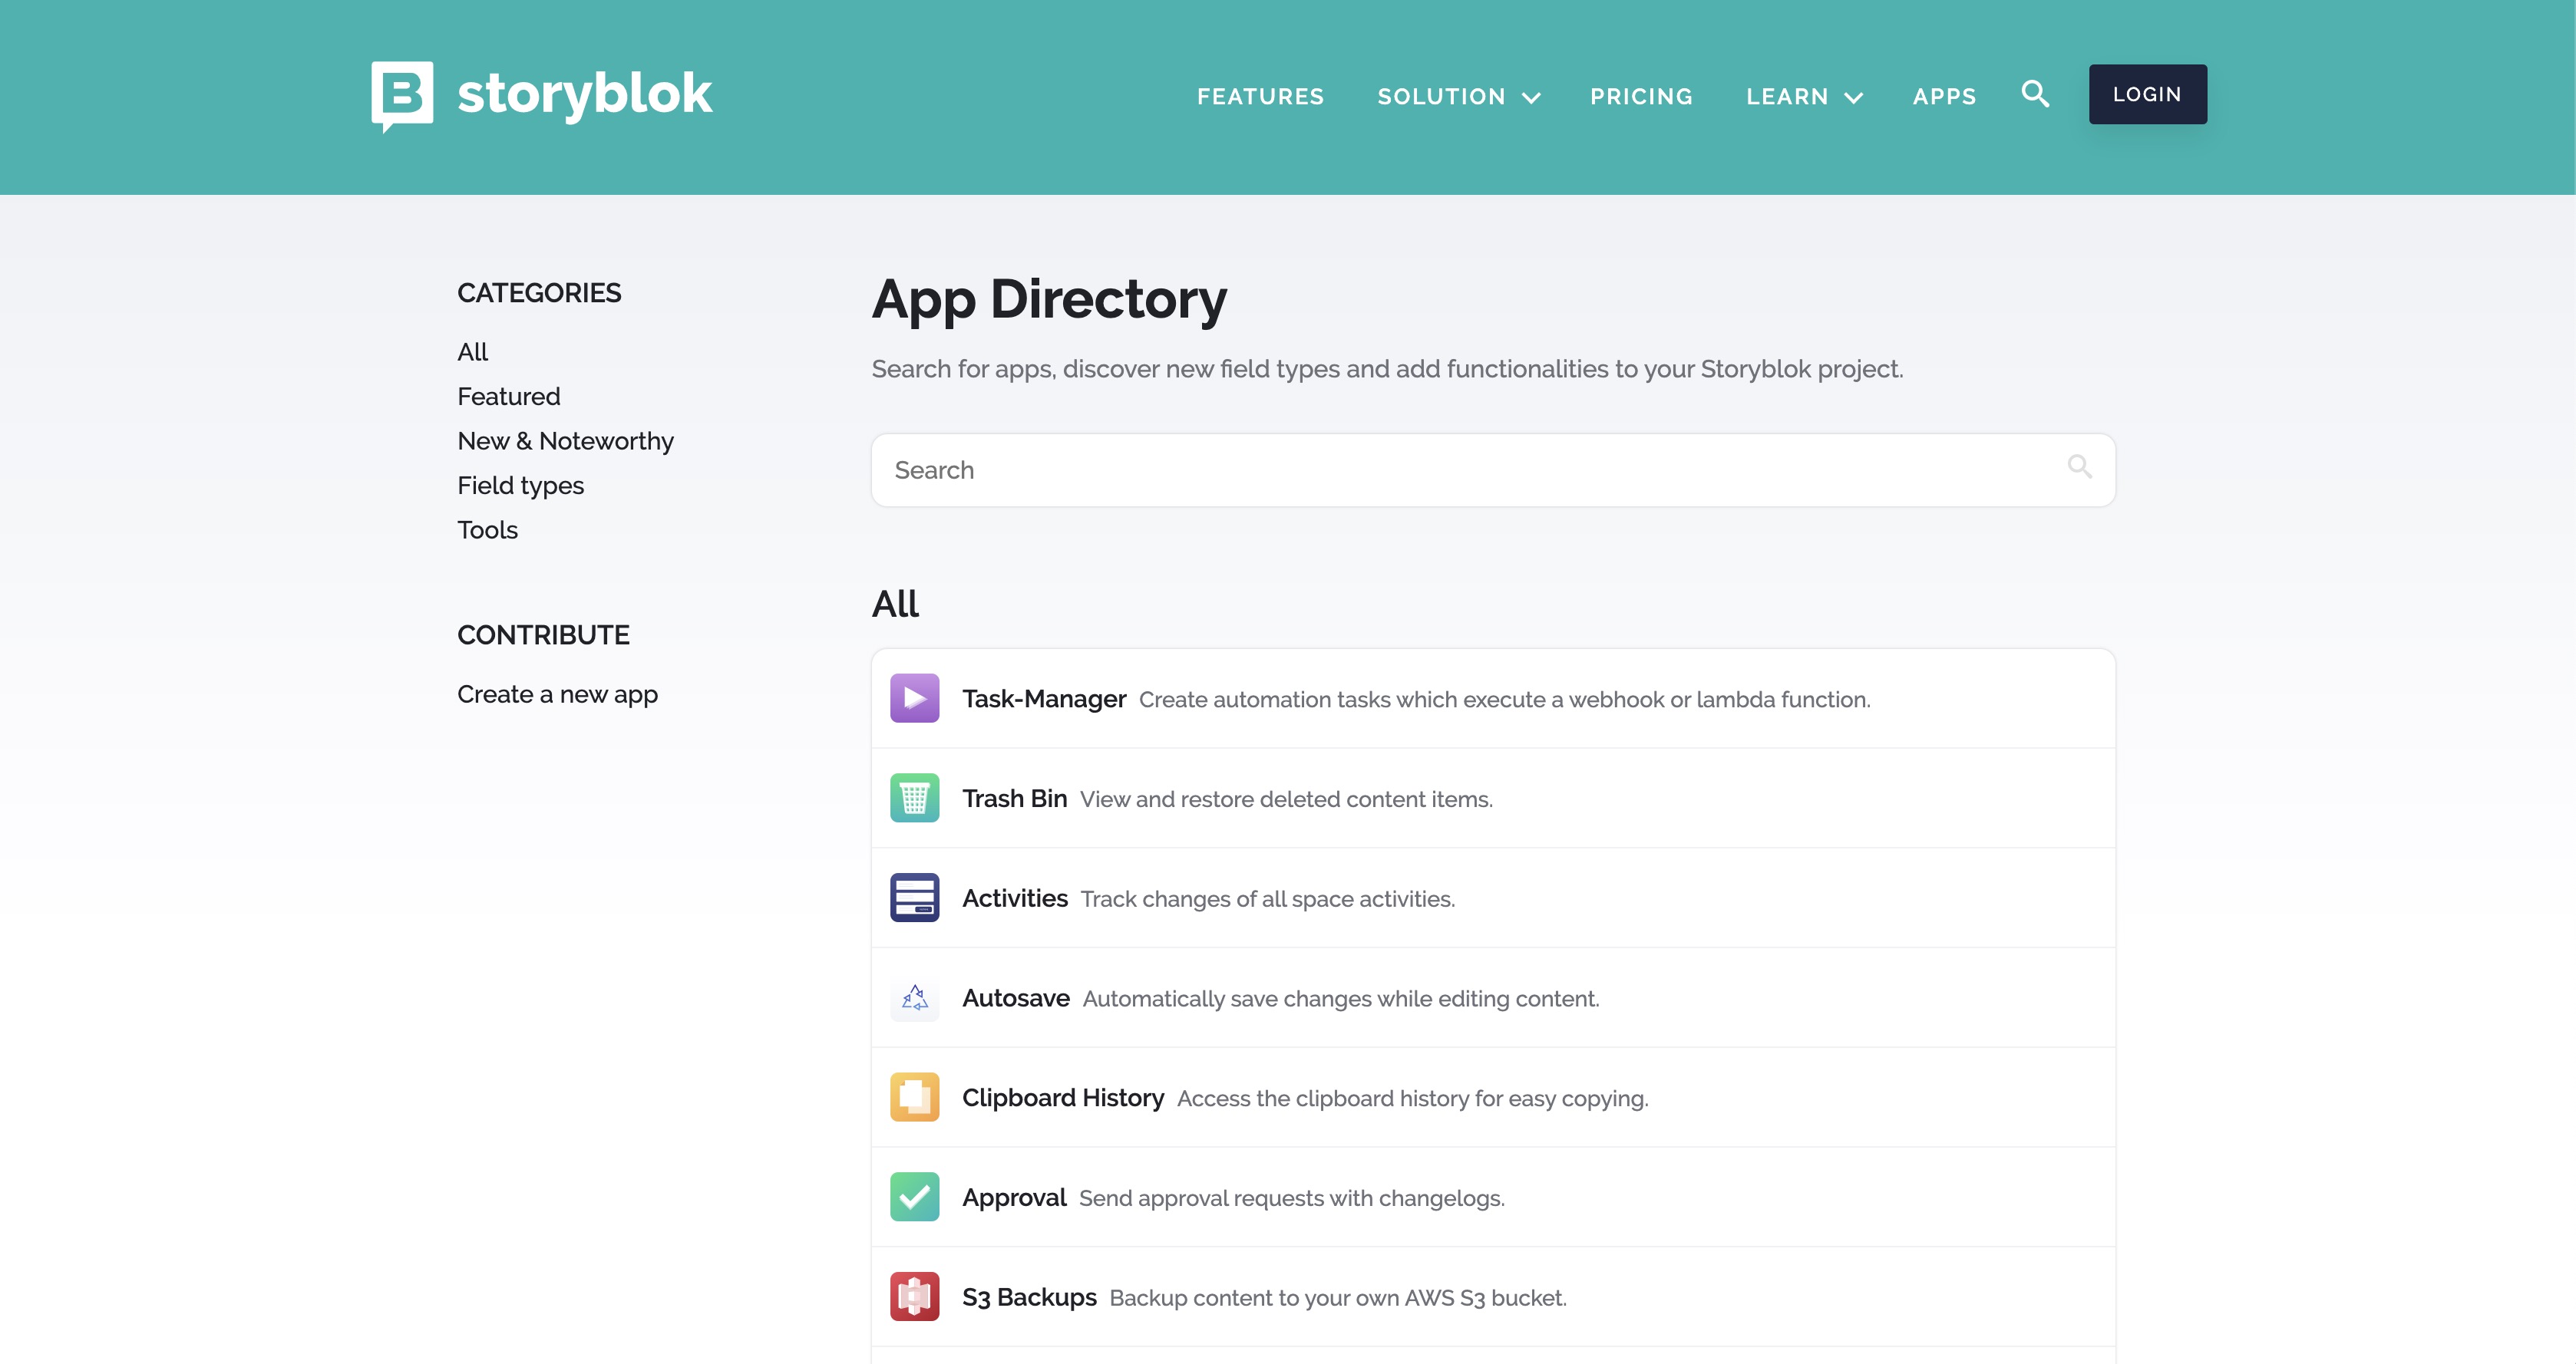Open Create a new app link

[x=557, y=694]
